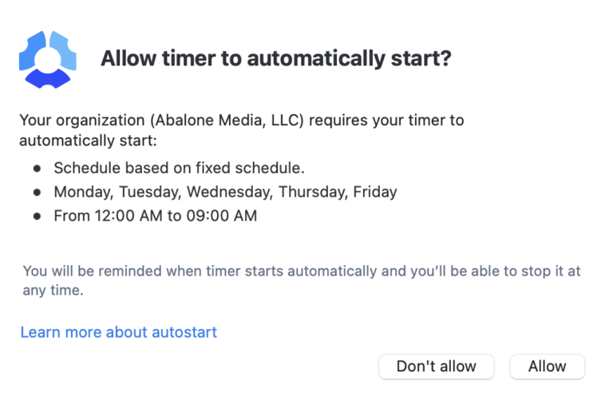Click the blue app logo icon
Screen dimensions: 613x405
pos(48,59)
